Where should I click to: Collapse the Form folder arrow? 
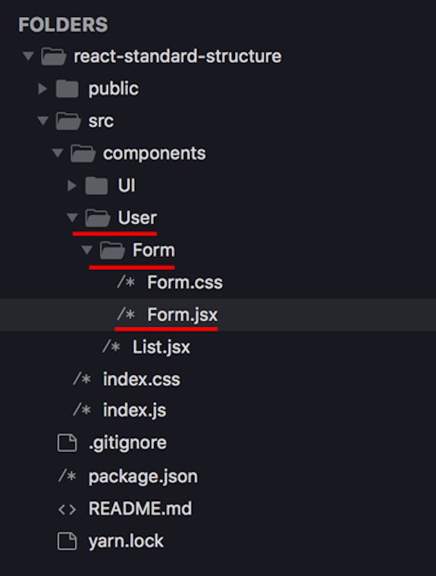click(x=87, y=251)
